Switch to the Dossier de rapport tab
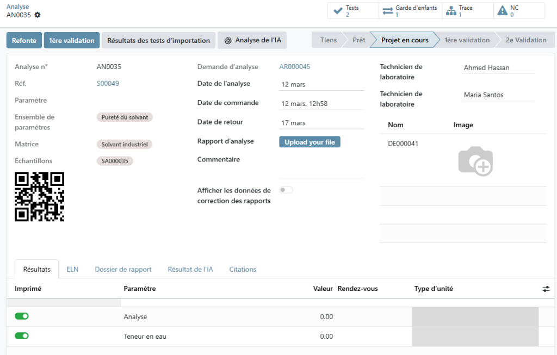The width and height of the screenshot is (557, 355). [x=123, y=269]
